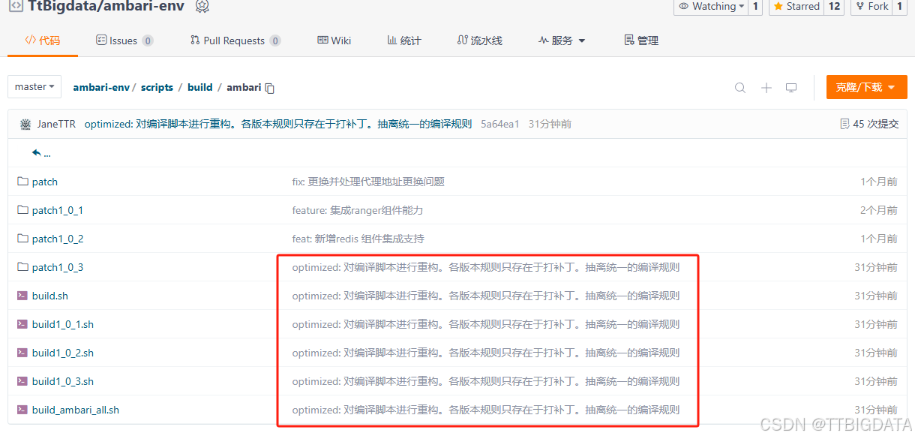Viewport: 915px width, 439px height.
Task: Click folder icon of patch row
Action: pyautogui.click(x=22, y=182)
